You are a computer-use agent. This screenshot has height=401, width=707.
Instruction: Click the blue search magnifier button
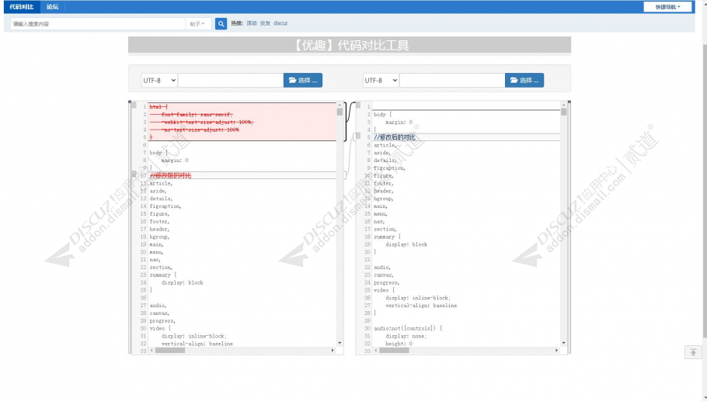tap(221, 24)
